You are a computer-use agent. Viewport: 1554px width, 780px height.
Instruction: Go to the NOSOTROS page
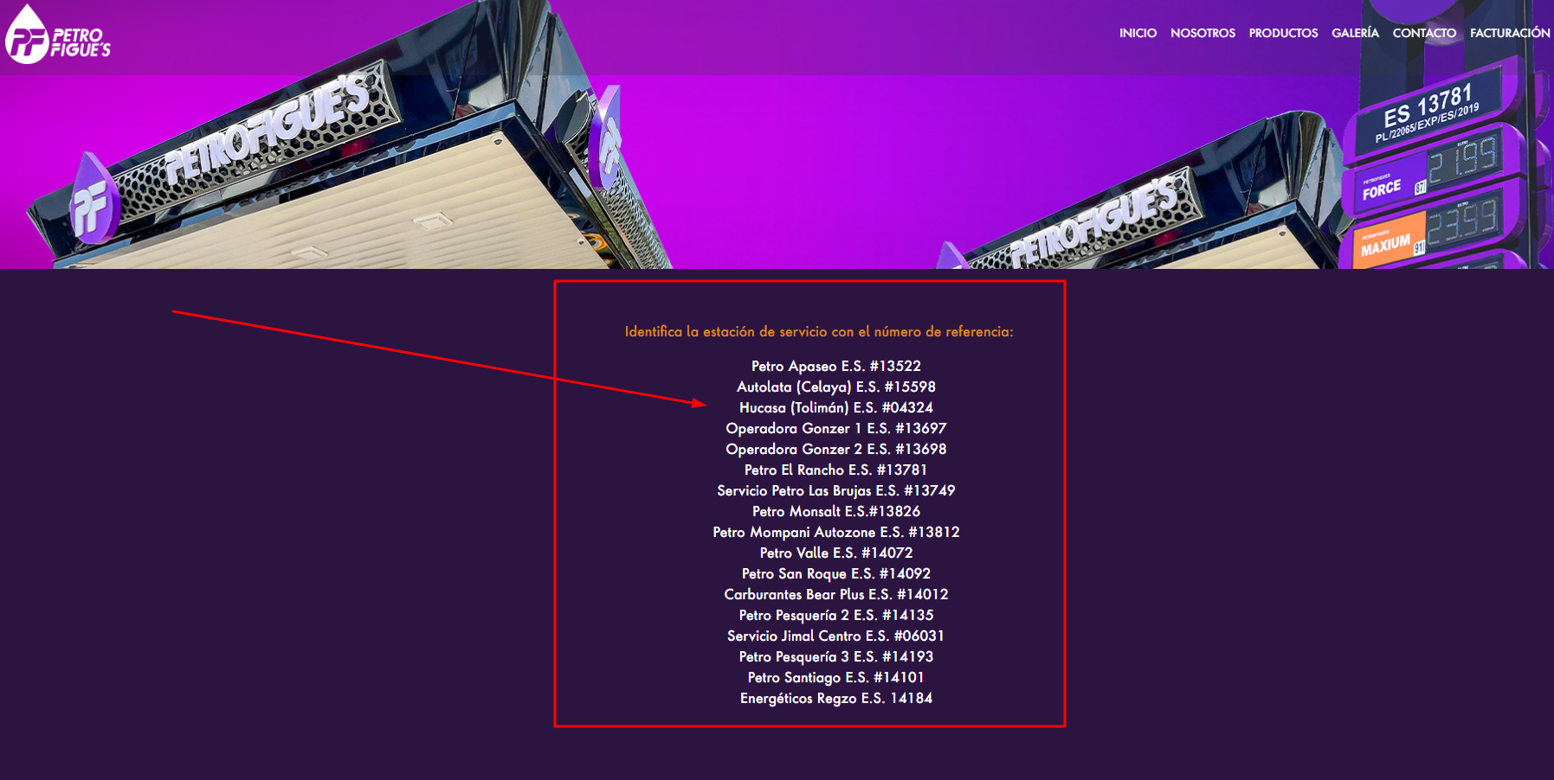click(x=1203, y=33)
